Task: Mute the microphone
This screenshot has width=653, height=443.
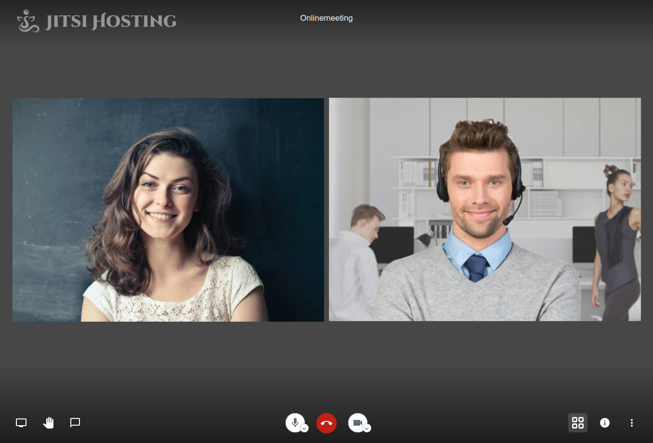Action: pos(294,422)
